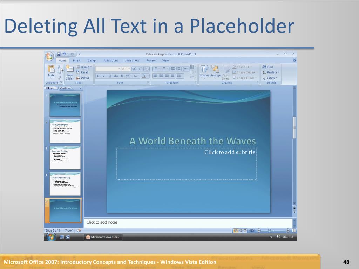Open the Review tab
359x269 pixels.
tap(151, 60)
